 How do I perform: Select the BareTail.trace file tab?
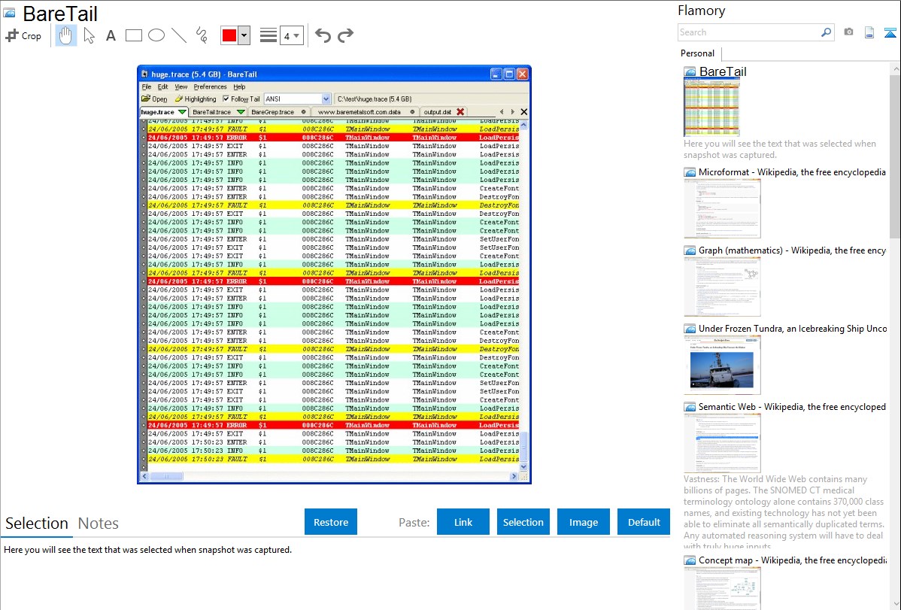pyautogui.click(x=218, y=112)
